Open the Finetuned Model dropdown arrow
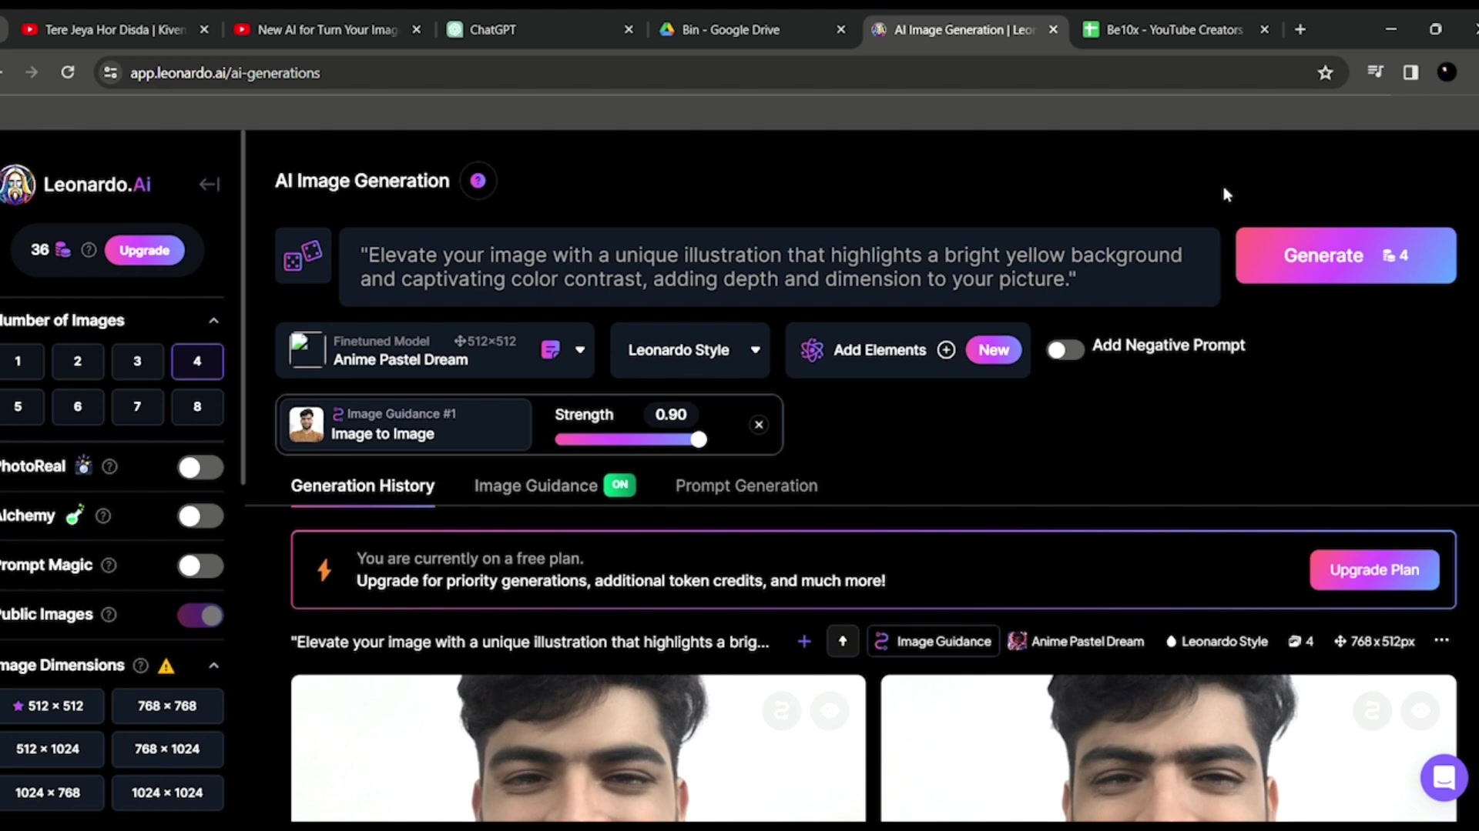This screenshot has height=831, width=1479. click(580, 350)
